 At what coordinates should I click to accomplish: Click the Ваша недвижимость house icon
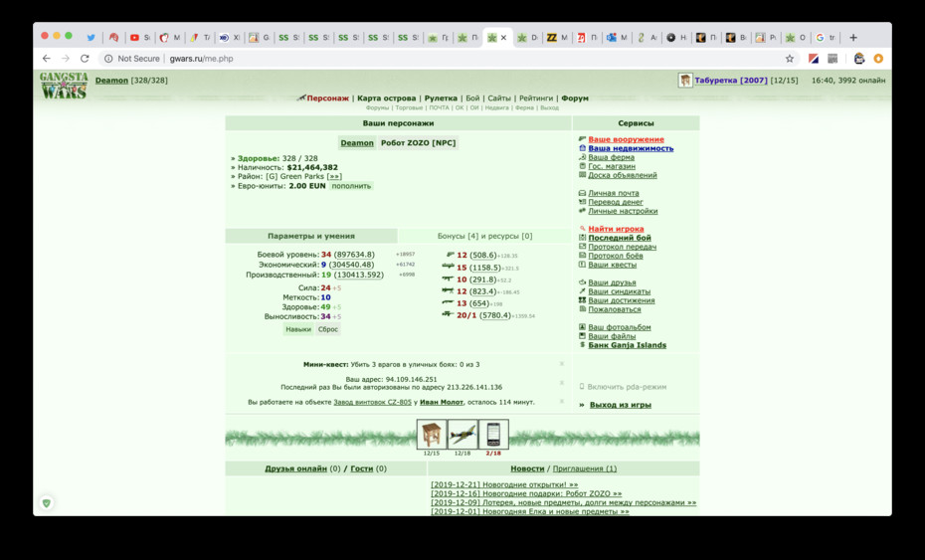(x=582, y=148)
